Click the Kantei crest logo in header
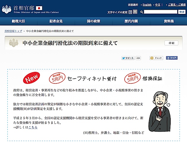The height and width of the screenshot is (142, 187). pyautogui.click(x=7, y=8)
